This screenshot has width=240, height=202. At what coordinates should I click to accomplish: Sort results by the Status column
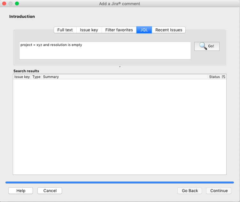[214, 77]
